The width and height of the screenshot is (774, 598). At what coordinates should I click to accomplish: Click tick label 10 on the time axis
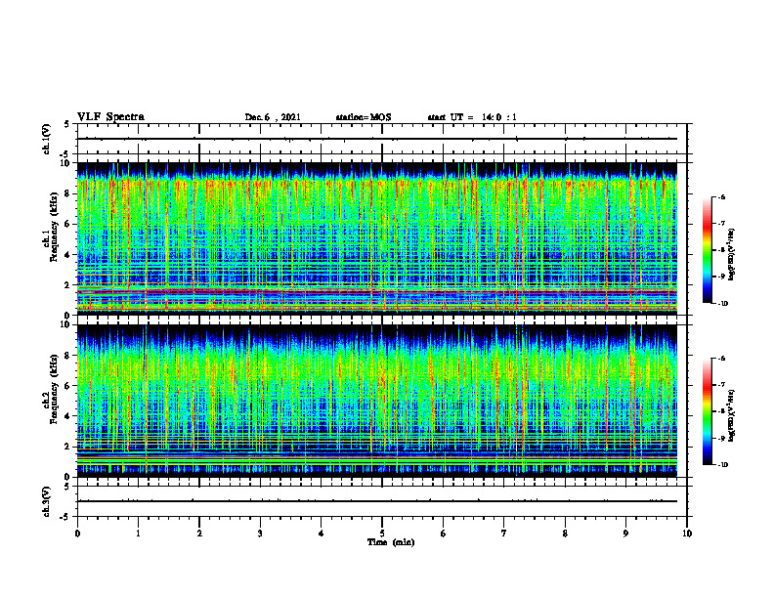687,534
